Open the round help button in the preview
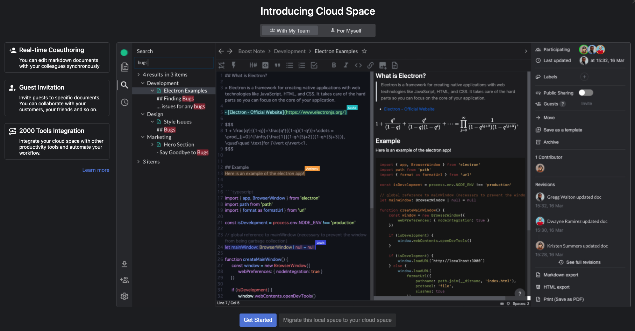Viewport: 635px width, 331px height. click(x=520, y=294)
